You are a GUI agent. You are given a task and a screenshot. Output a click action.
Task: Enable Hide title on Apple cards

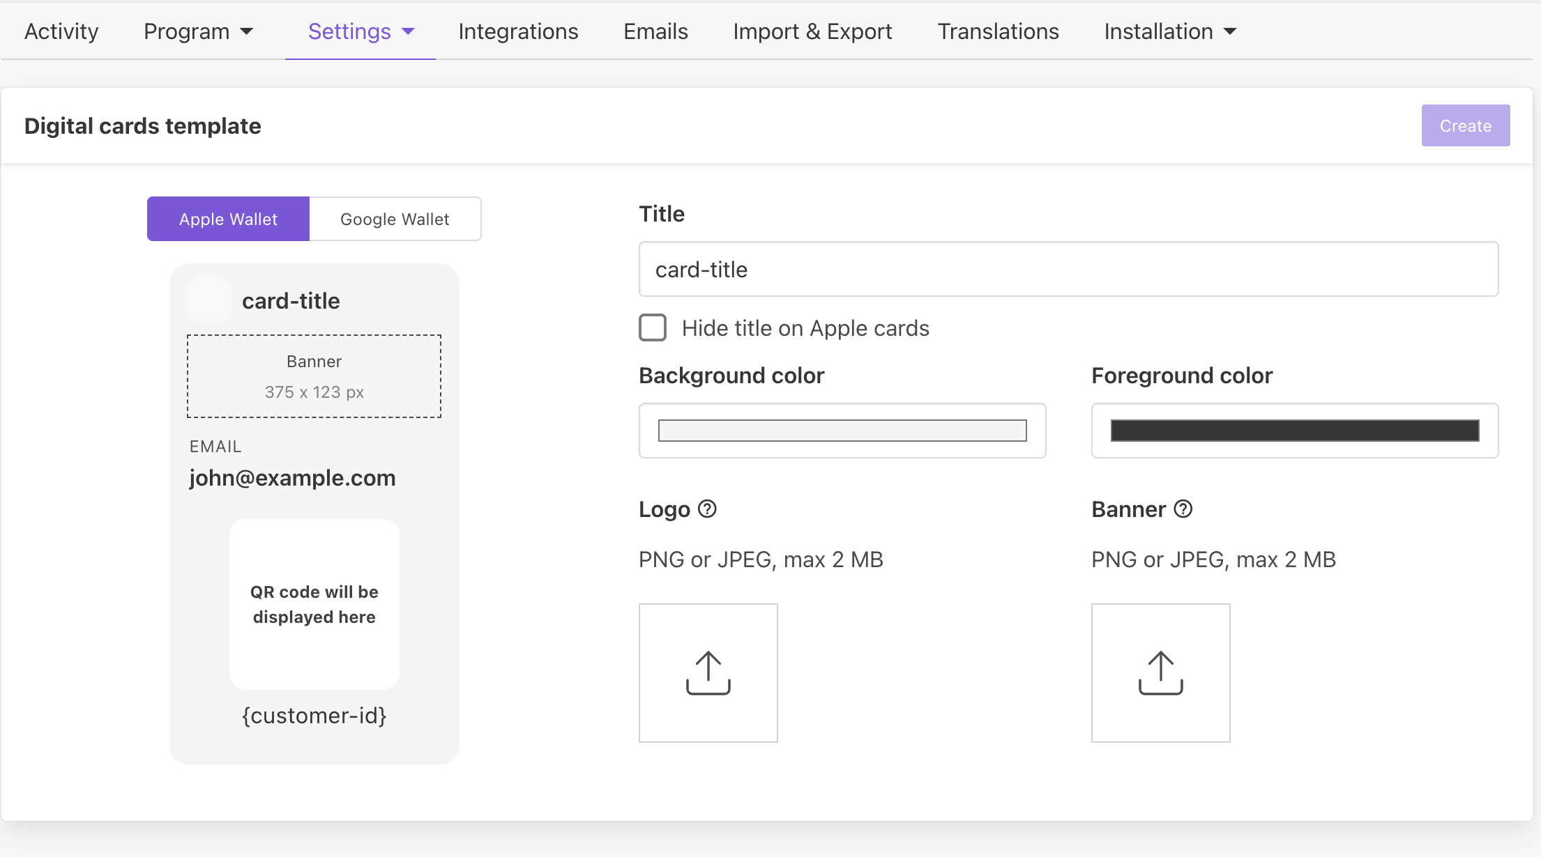[653, 327]
